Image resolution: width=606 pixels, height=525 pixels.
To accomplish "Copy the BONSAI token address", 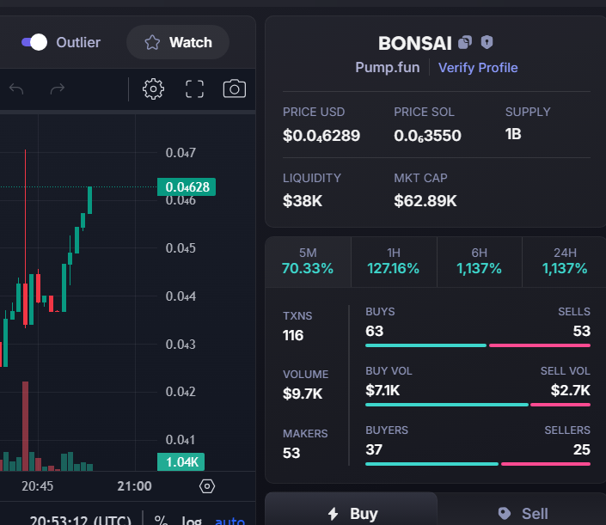I will pyautogui.click(x=465, y=42).
